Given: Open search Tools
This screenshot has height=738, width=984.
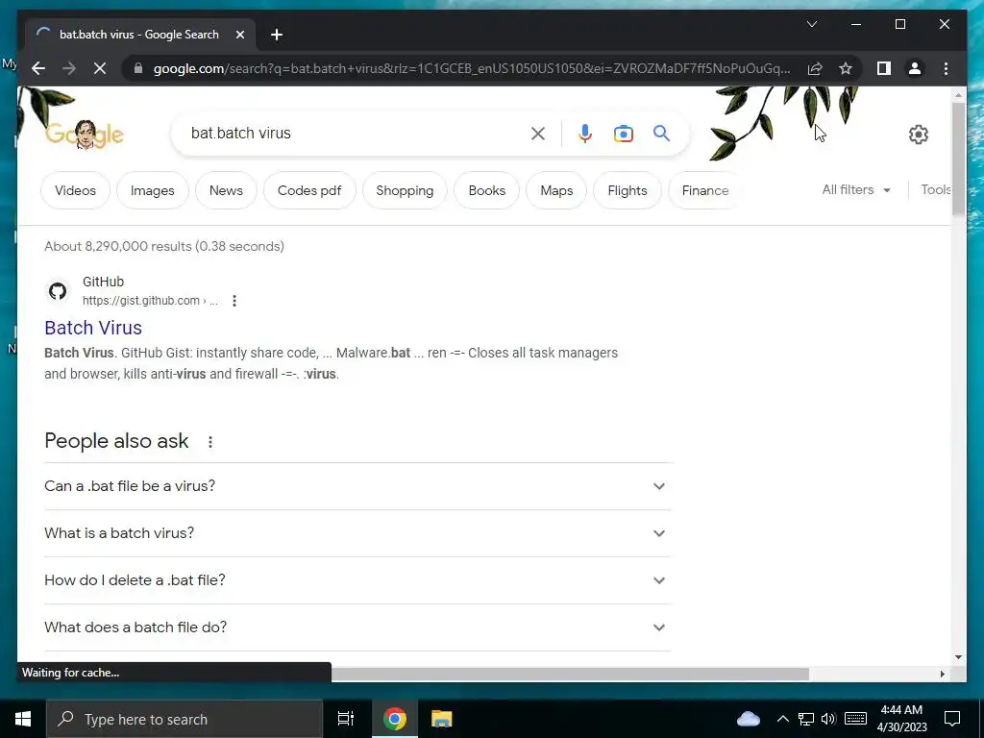Looking at the screenshot, I should tap(936, 189).
